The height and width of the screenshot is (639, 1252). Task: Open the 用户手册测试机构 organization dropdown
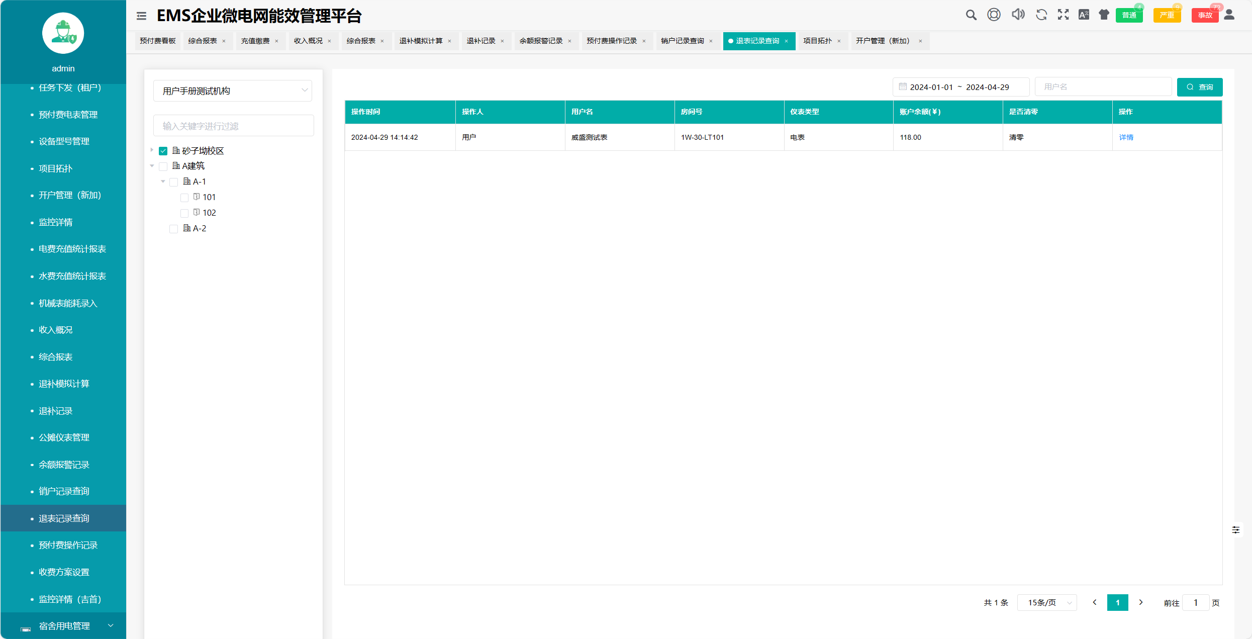pyautogui.click(x=233, y=91)
